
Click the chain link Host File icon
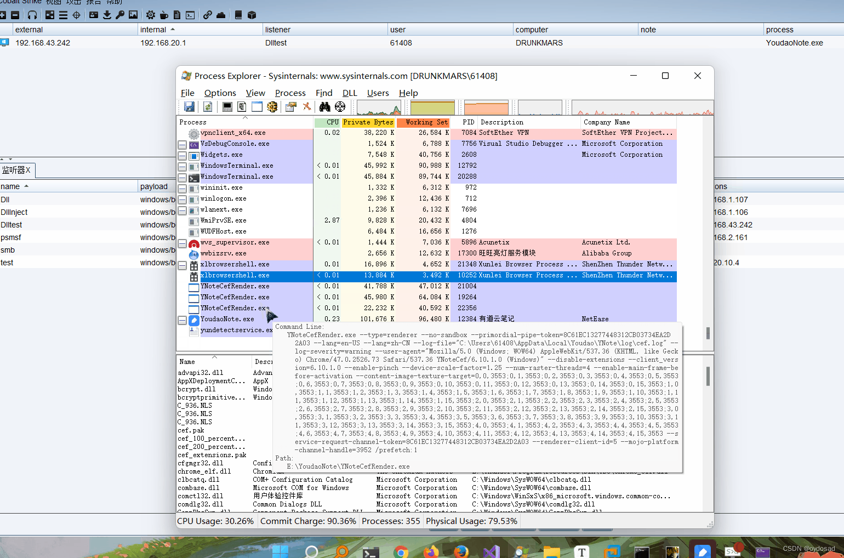208,15
